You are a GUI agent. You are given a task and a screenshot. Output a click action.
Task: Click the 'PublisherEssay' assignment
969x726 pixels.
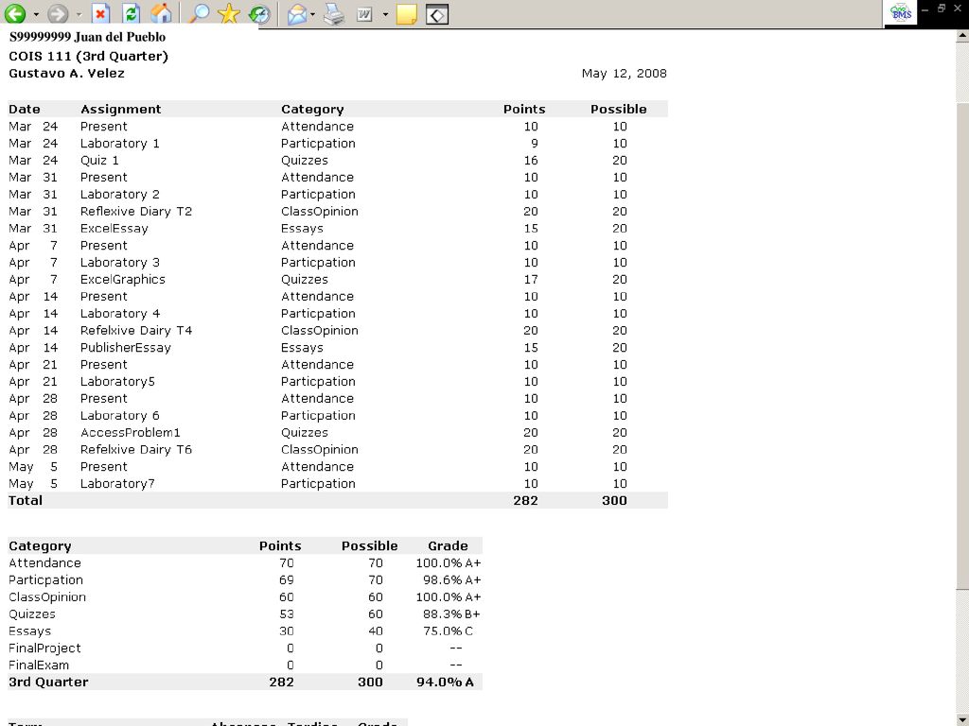[126, 348]
